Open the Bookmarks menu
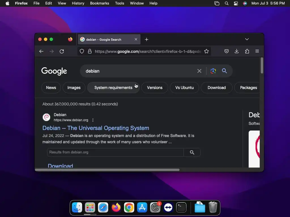The image size is (290, 217). click(99, 3)
